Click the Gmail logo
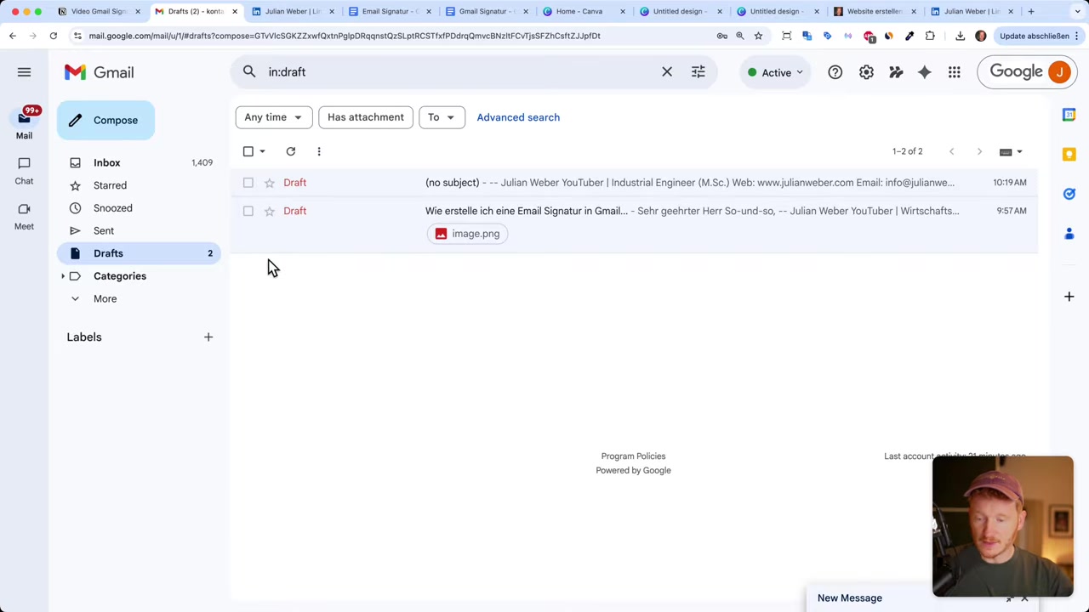This screenshot has width=1089, height=612. [x=99, y=72]
